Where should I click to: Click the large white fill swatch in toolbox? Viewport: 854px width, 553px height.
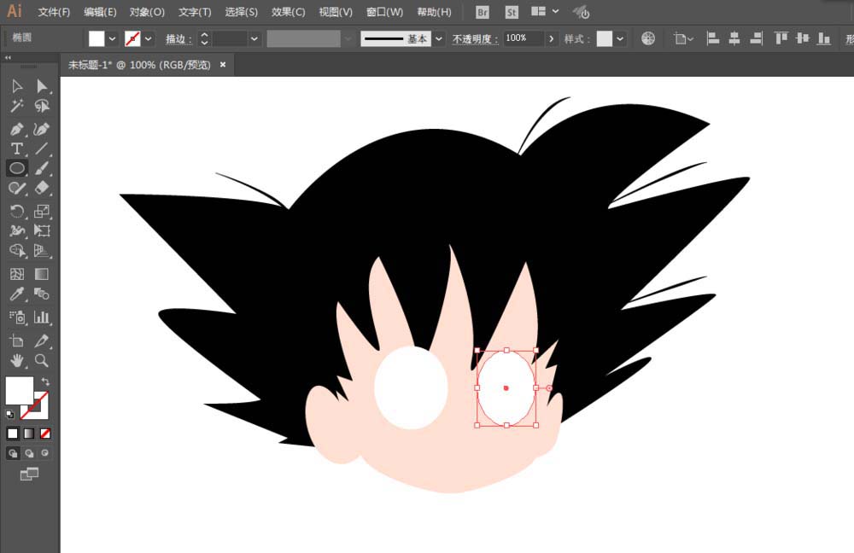pyautogui.click(x=19, y=390)
